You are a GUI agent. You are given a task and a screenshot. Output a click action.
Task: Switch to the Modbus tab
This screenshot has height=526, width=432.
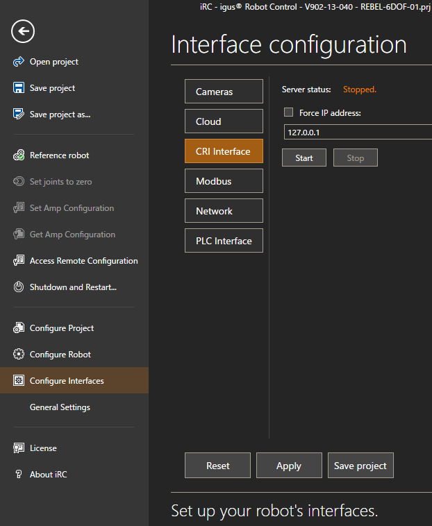point(224,181)
